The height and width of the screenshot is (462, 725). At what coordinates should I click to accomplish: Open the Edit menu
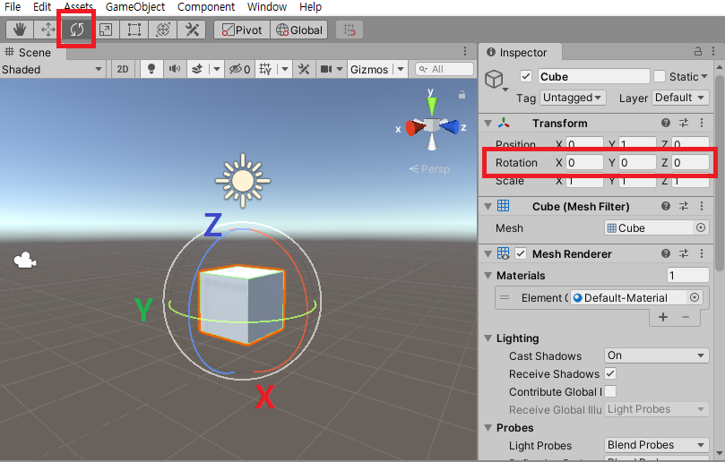click(42, 7)
